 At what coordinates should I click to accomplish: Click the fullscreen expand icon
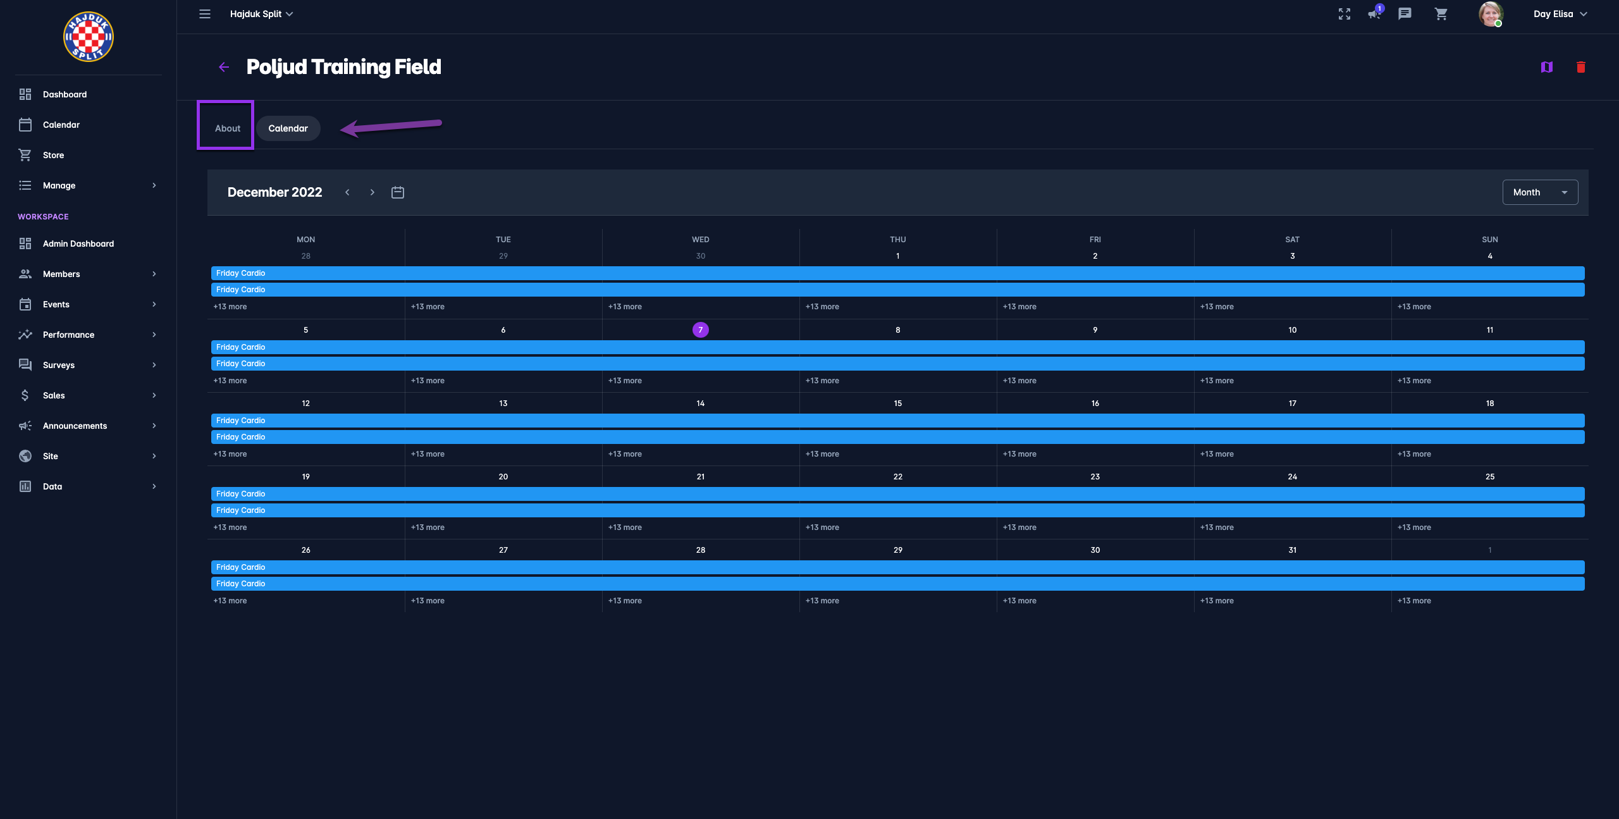tap(1344, 14)
